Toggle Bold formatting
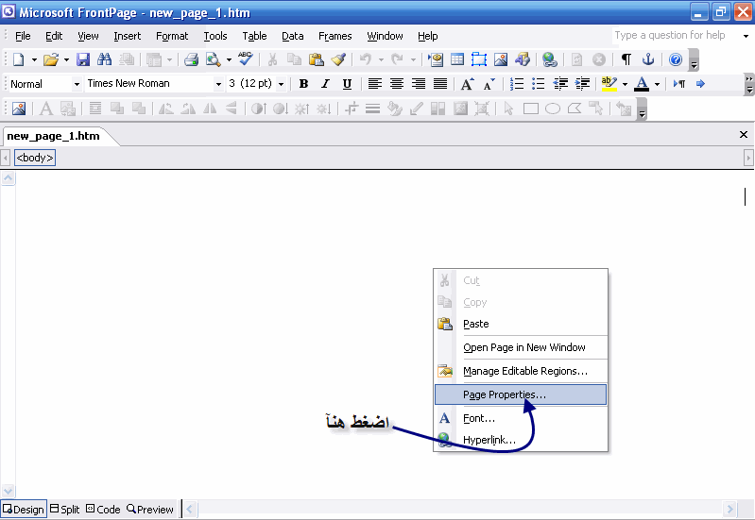The height and width of the screenshot is (520, 755). (x=303, y=84)
